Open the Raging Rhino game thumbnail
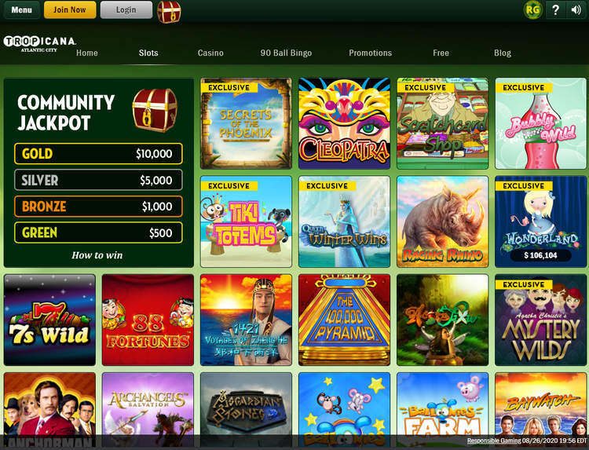589x450 pixels. point(442,221)
